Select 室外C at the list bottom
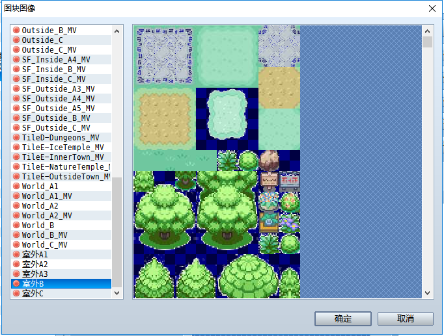Image resolution: width=444 pixels, height=336 pixels. 61,293
